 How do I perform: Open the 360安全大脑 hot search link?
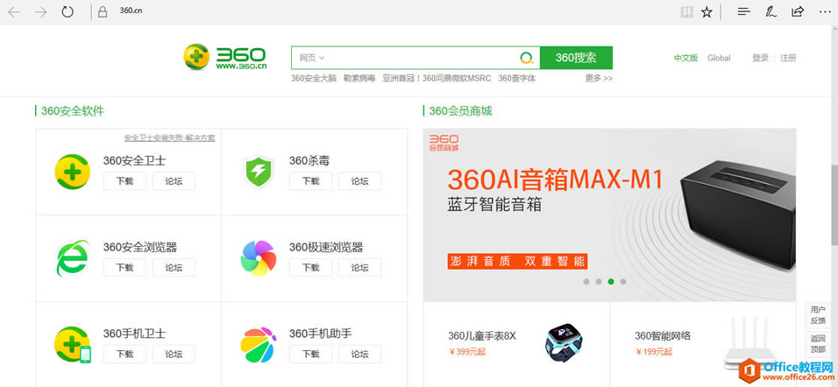pos(314,79)
